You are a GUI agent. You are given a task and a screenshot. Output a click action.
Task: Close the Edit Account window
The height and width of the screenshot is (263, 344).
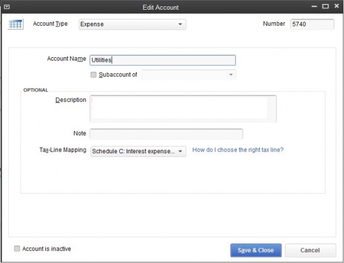tap(336, 7)
